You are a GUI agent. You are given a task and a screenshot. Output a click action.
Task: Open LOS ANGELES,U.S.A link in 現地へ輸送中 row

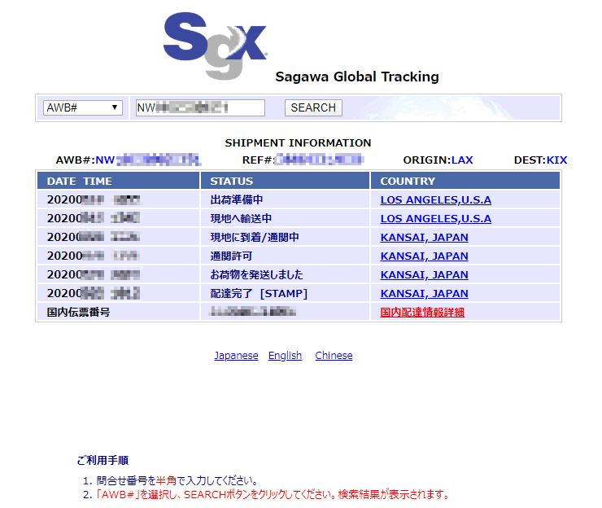[436, 219]
